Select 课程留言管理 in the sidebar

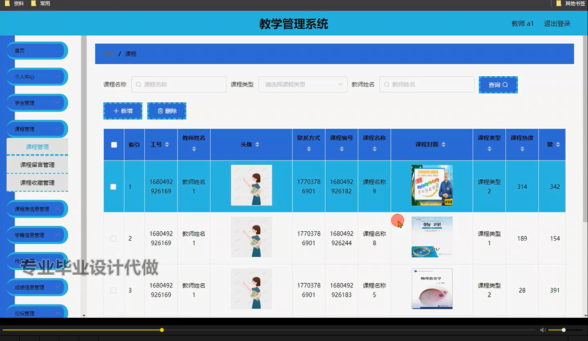[x=37, y=164]
